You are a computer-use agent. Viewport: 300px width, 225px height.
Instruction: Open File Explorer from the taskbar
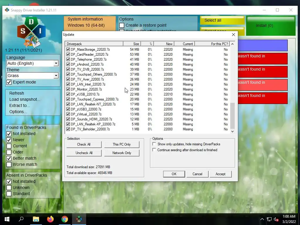pyautogui.click(x=36, y=219)
